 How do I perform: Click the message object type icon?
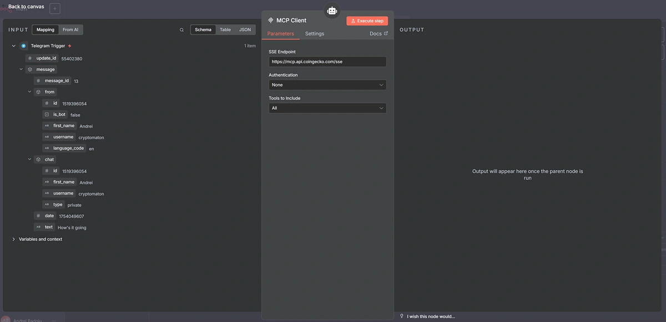click(x=30, y=70)
